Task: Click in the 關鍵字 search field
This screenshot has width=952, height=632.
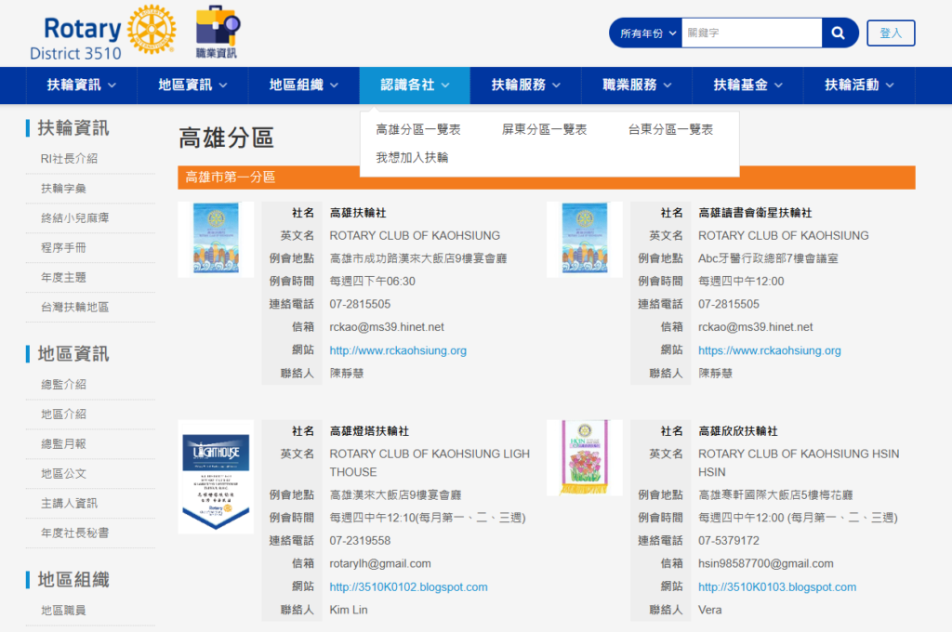Action: 751,33
